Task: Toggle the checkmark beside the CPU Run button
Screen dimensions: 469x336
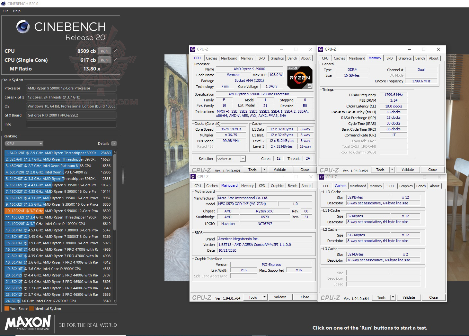Action: (x=115, y=51)
